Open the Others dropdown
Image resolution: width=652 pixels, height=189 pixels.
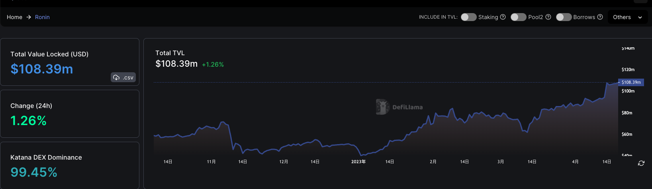pos(628,17)
